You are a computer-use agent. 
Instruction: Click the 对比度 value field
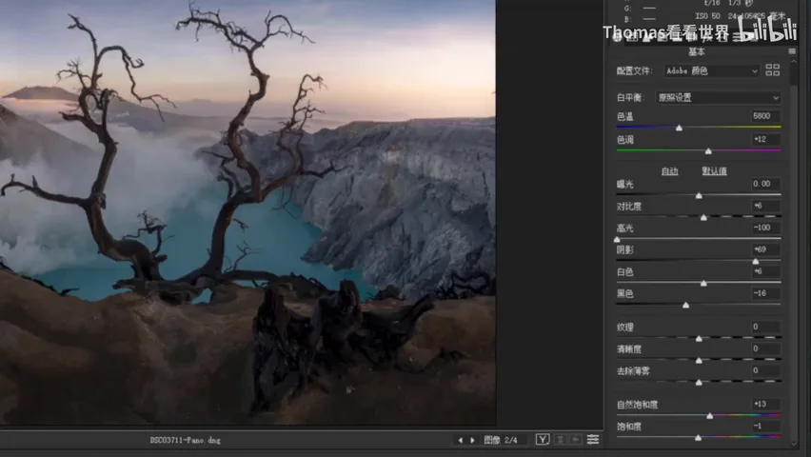coord(765,206)
